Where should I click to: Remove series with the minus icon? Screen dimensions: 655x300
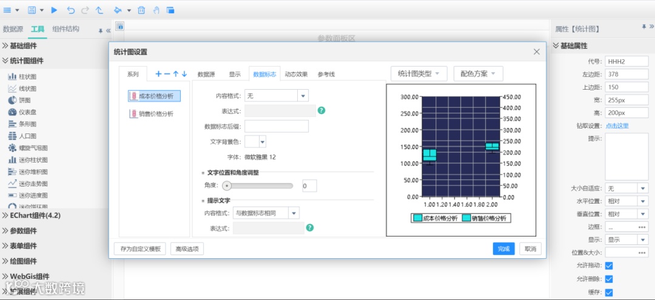pos(167,75)
